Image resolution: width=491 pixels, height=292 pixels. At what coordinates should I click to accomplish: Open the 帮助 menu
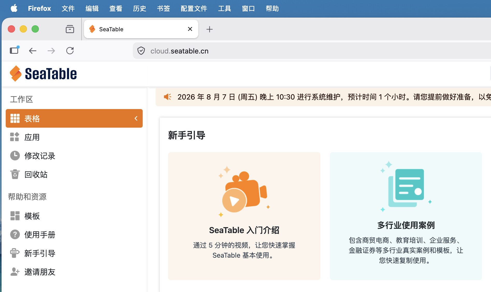point(272,9)
